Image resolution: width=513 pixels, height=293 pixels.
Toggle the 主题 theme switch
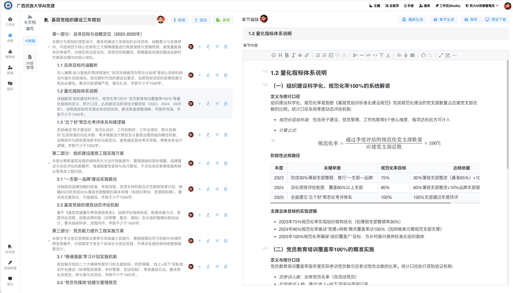point(375,6)
